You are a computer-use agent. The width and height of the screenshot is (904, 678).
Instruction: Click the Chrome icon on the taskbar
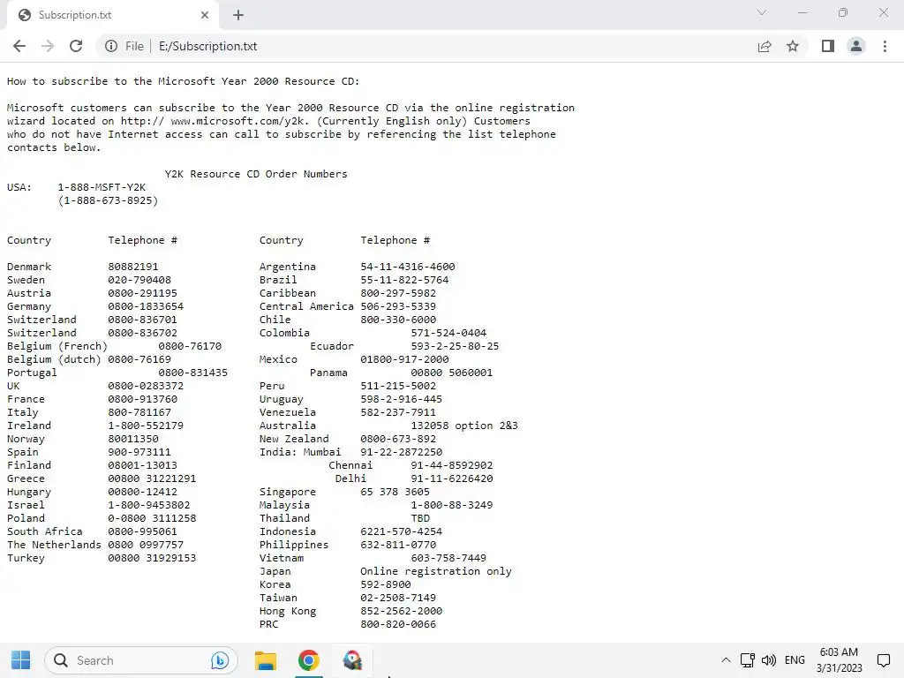(308, 660)
